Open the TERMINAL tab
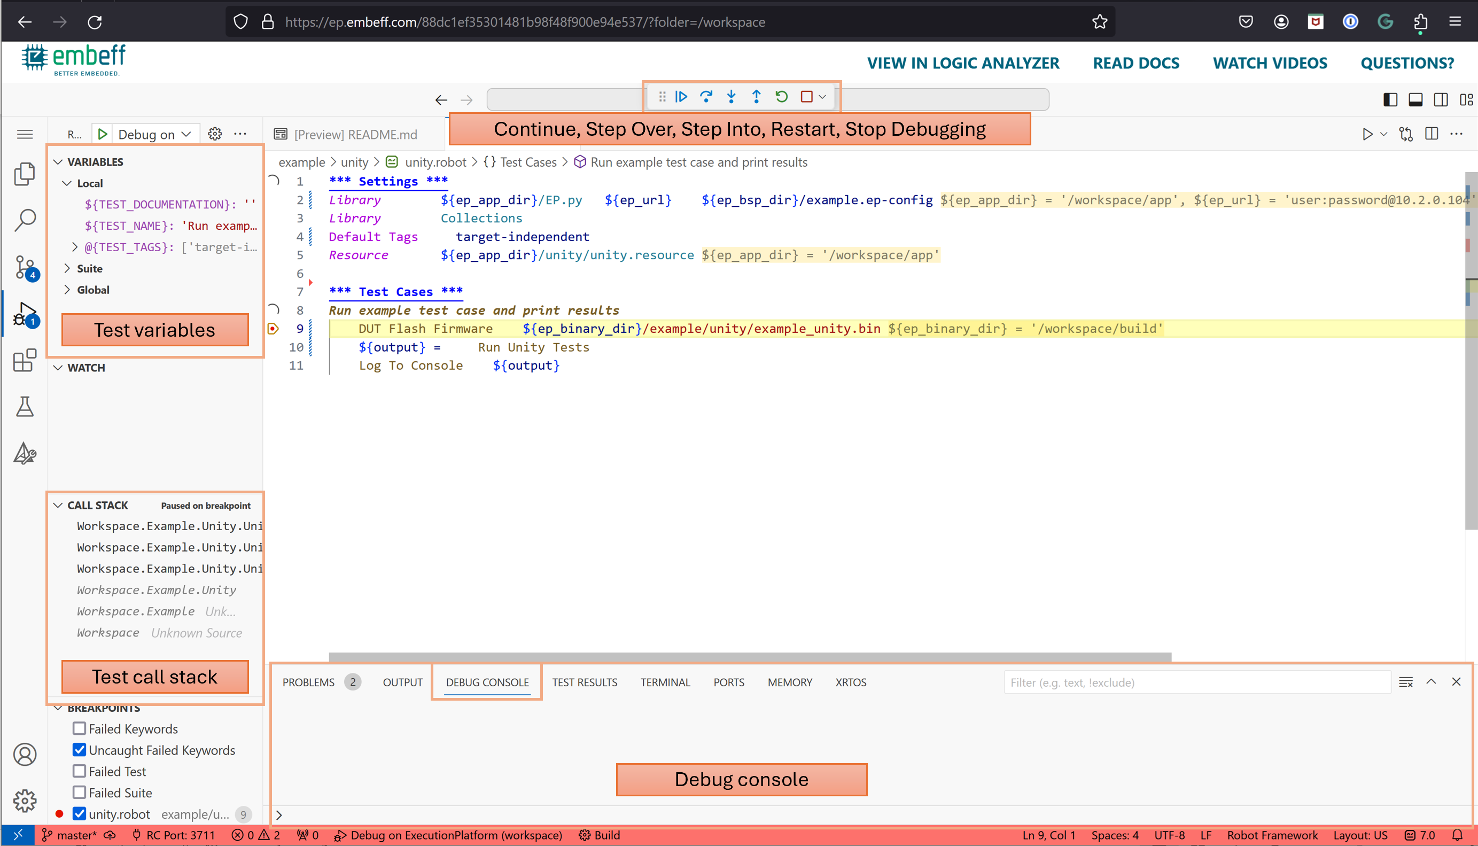Image resolution: width=1478 pixels, height=846 pixels. [x=665, y=682]
